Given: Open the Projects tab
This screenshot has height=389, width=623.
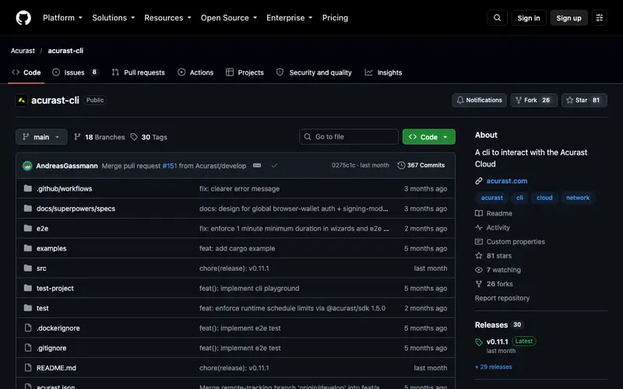Looking at the screenshot, I should 245,72.
